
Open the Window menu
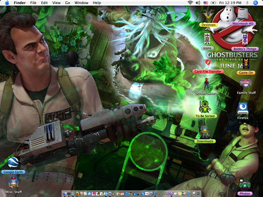(x=81, y=3)
